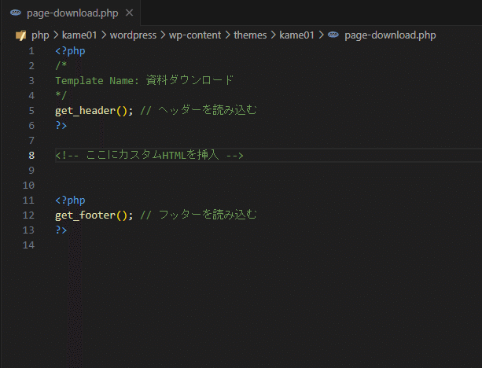Click the closing ?> tag on line 13
This screenshot has height=368, width=482.
coord(61,230)
